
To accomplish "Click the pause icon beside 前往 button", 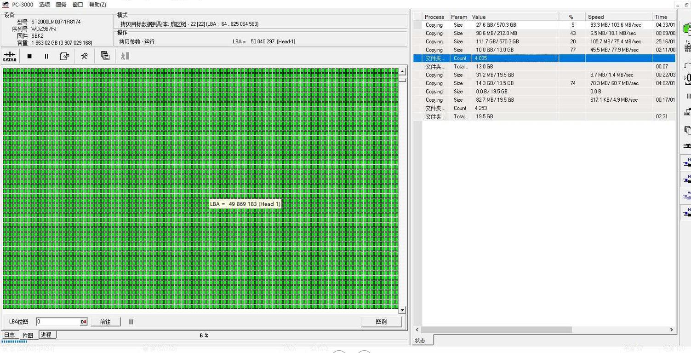I will click(131, 322).
